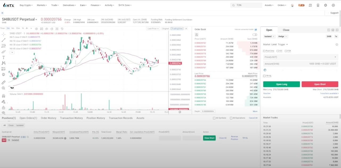Open the Buy Crypto menu
341x168 pixels.
tap(26, 5)
